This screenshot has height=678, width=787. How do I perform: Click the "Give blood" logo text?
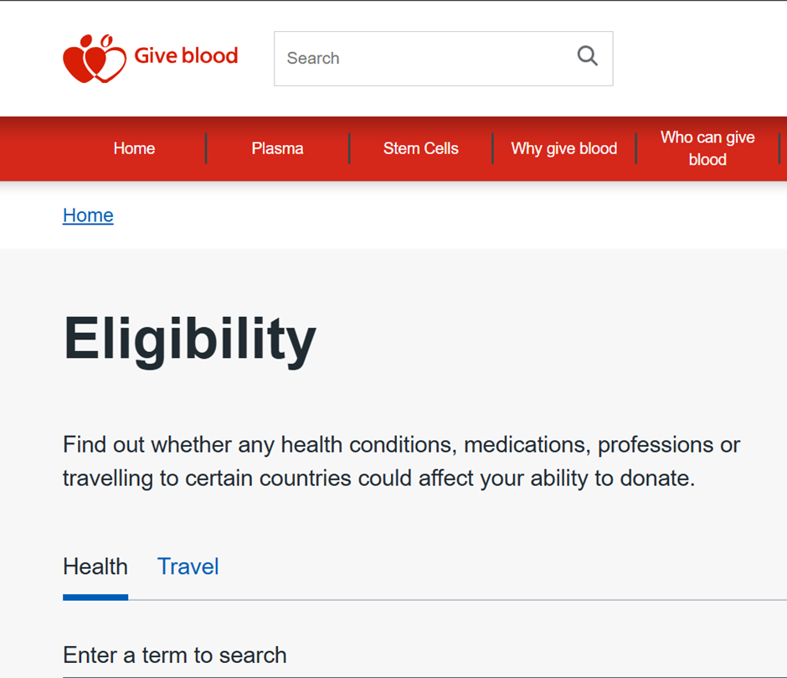[x=186, y=56]
